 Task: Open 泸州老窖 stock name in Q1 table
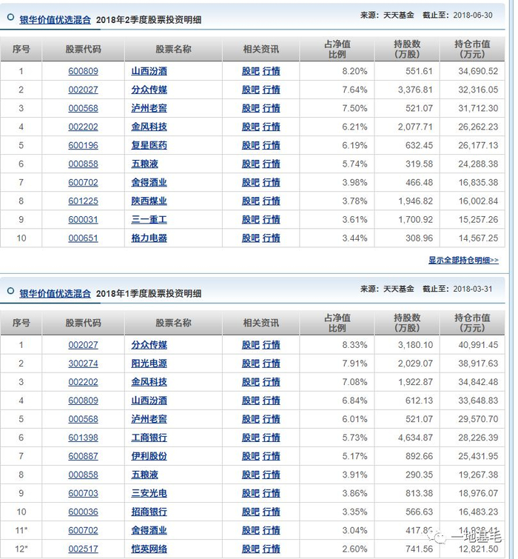149,419
